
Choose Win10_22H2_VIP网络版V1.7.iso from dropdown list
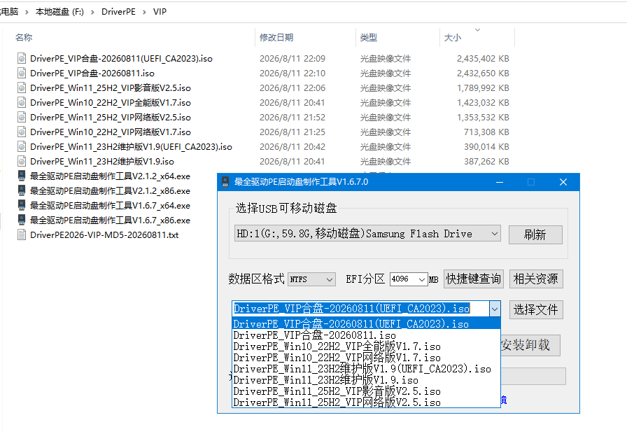(366, 358)
